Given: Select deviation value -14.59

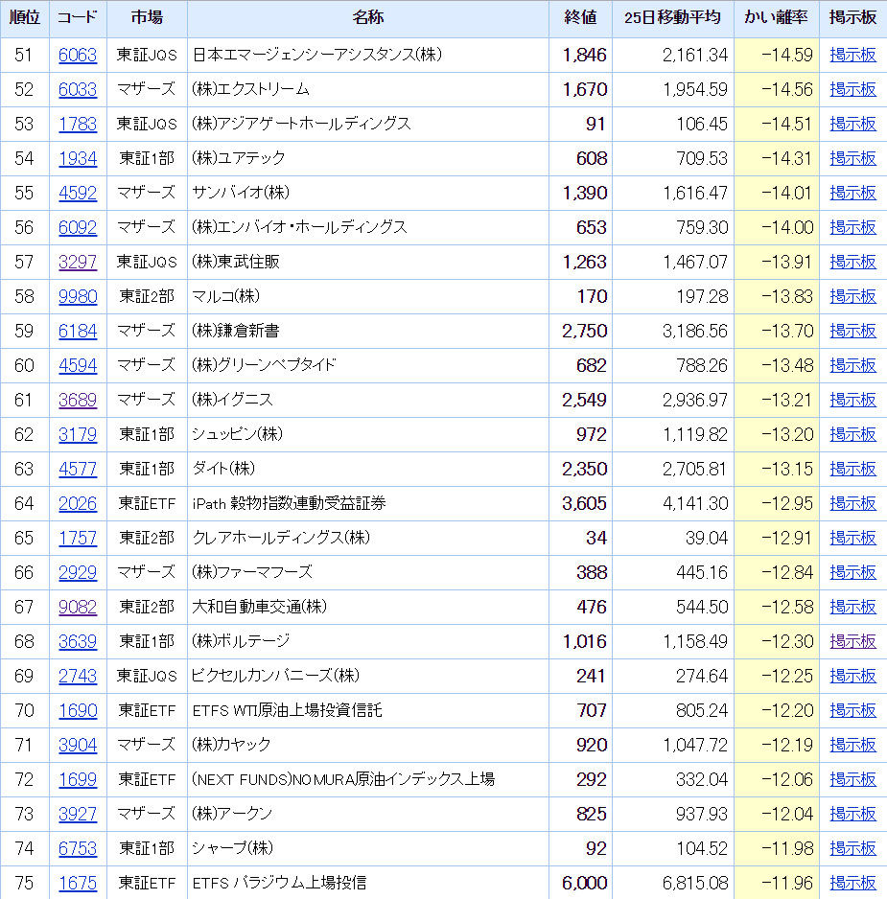Looking at the screenshot, I should [x=786, y=55].
